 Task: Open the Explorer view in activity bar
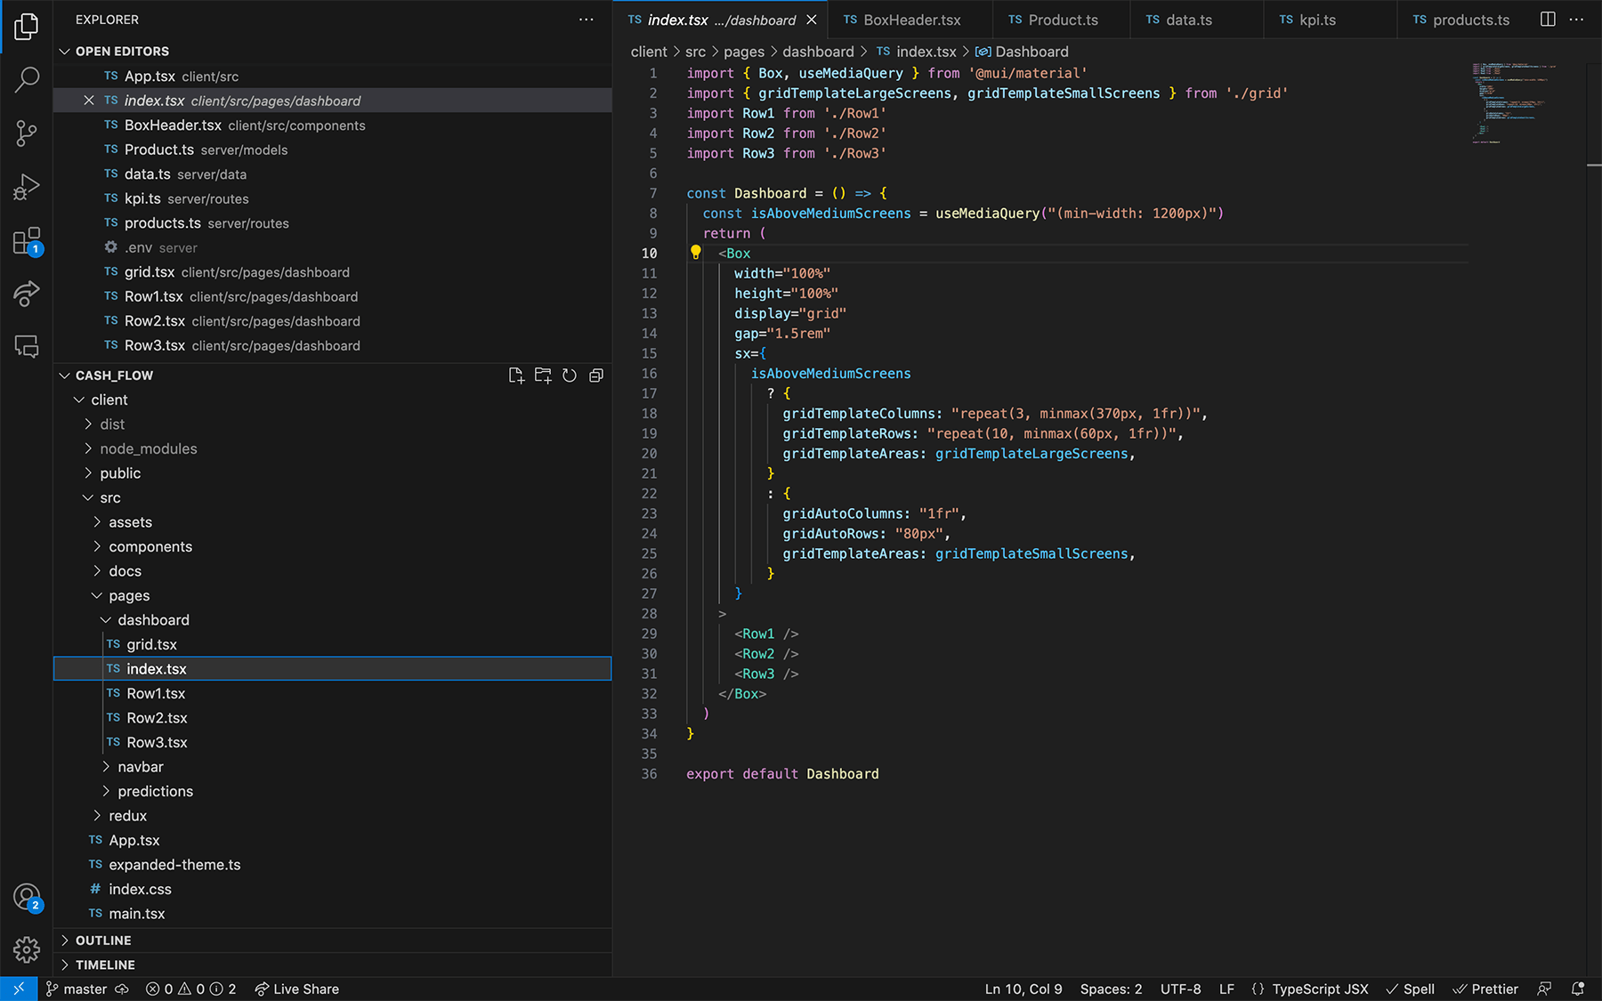point(27,27)
